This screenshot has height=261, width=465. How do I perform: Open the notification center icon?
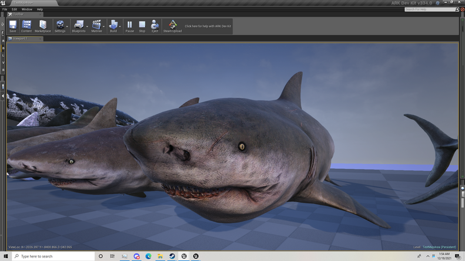pos(458,256)
